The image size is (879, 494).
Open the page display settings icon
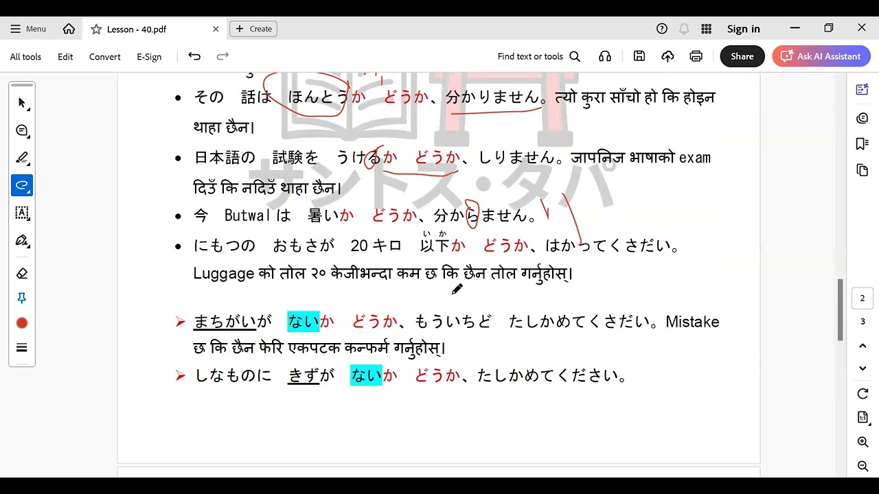tap(863, 418)
